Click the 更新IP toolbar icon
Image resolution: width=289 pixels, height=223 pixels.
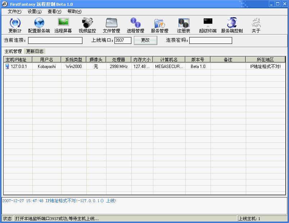(x=15, y=25)
